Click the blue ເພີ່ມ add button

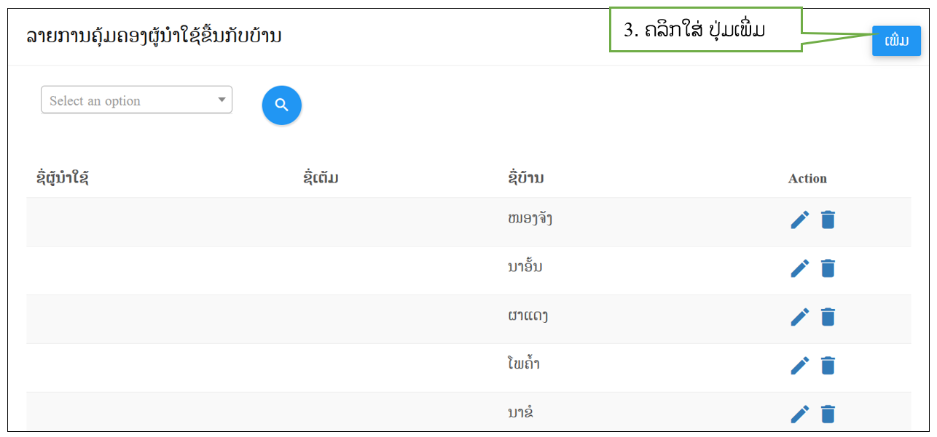click(896, 41)
